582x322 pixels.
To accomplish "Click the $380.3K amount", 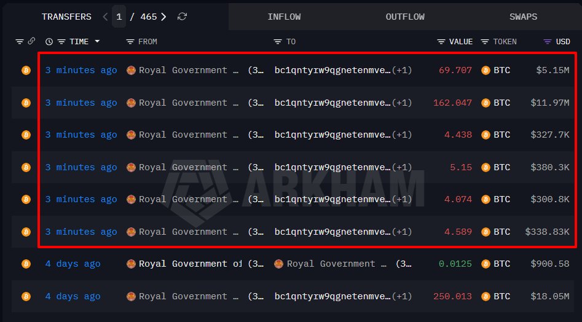I will pos(549,167).
